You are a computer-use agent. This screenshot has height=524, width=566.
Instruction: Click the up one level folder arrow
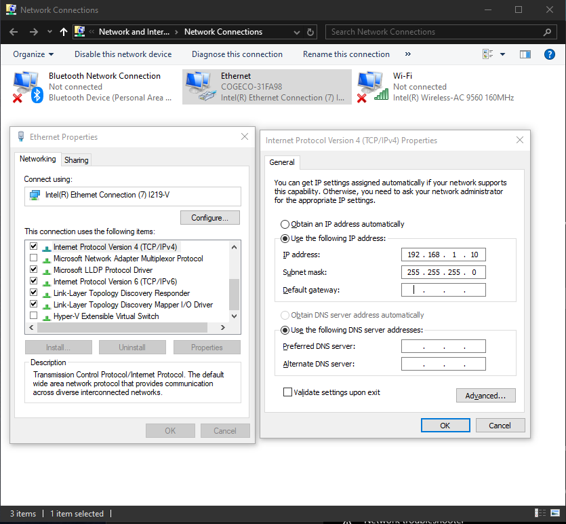point(64,31)
